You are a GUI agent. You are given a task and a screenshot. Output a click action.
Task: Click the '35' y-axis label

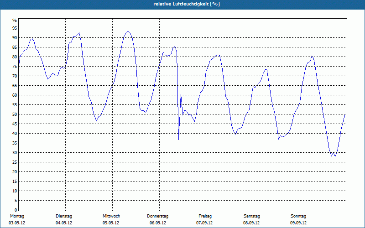(x=15, y=143)
